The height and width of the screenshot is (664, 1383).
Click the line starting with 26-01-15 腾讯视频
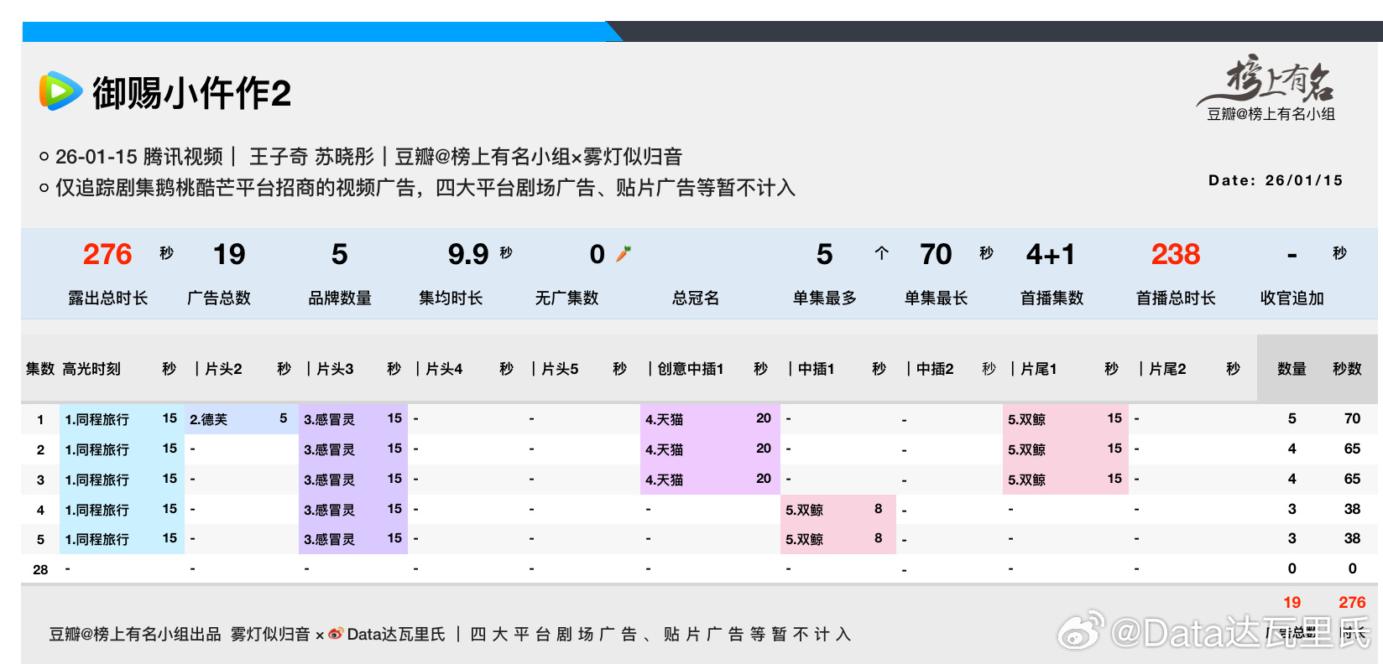pyautogui.click(x=368, y=157)
